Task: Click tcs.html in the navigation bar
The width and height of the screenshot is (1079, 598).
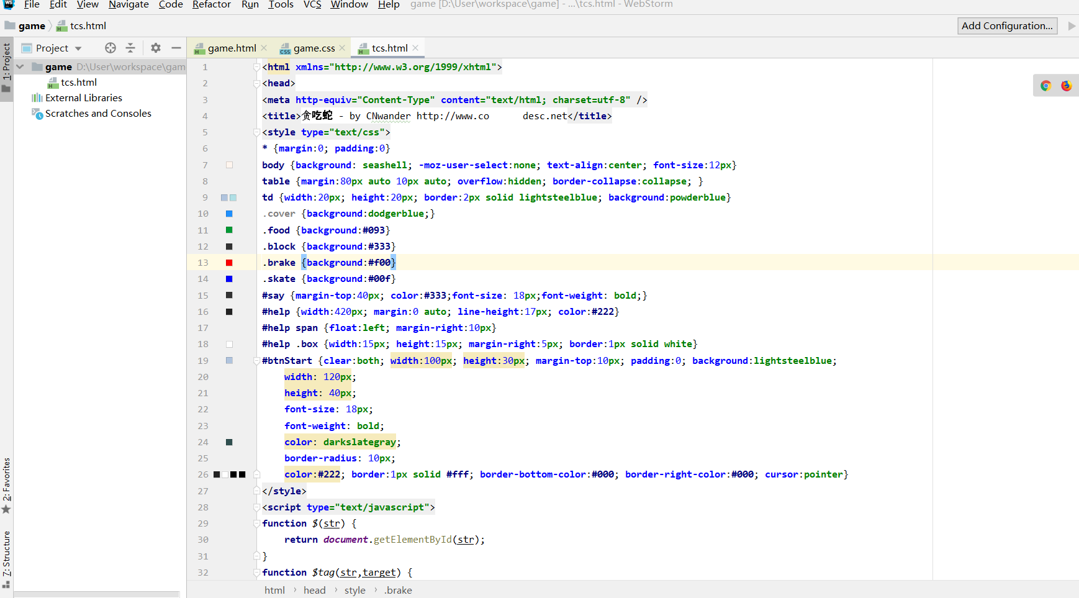Action: tap(81, 25)
